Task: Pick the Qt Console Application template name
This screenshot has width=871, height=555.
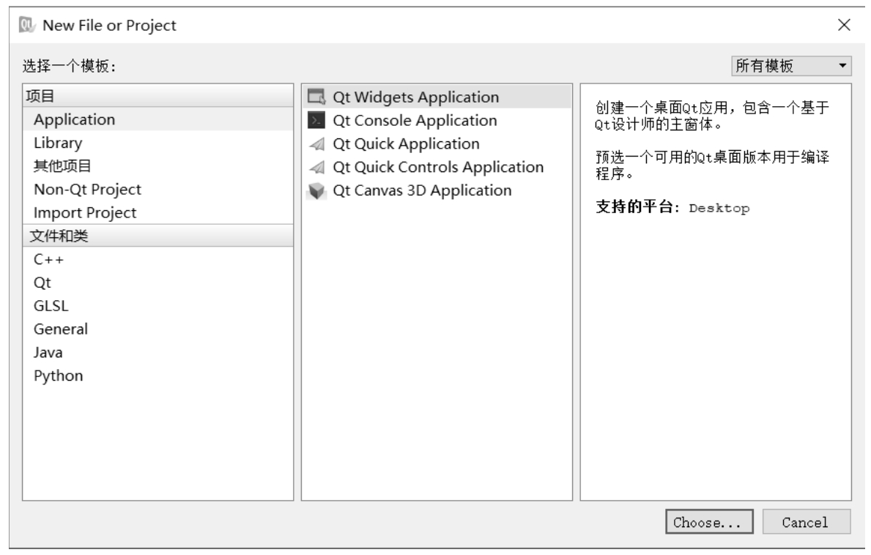Action: click(x=415, y=120)
